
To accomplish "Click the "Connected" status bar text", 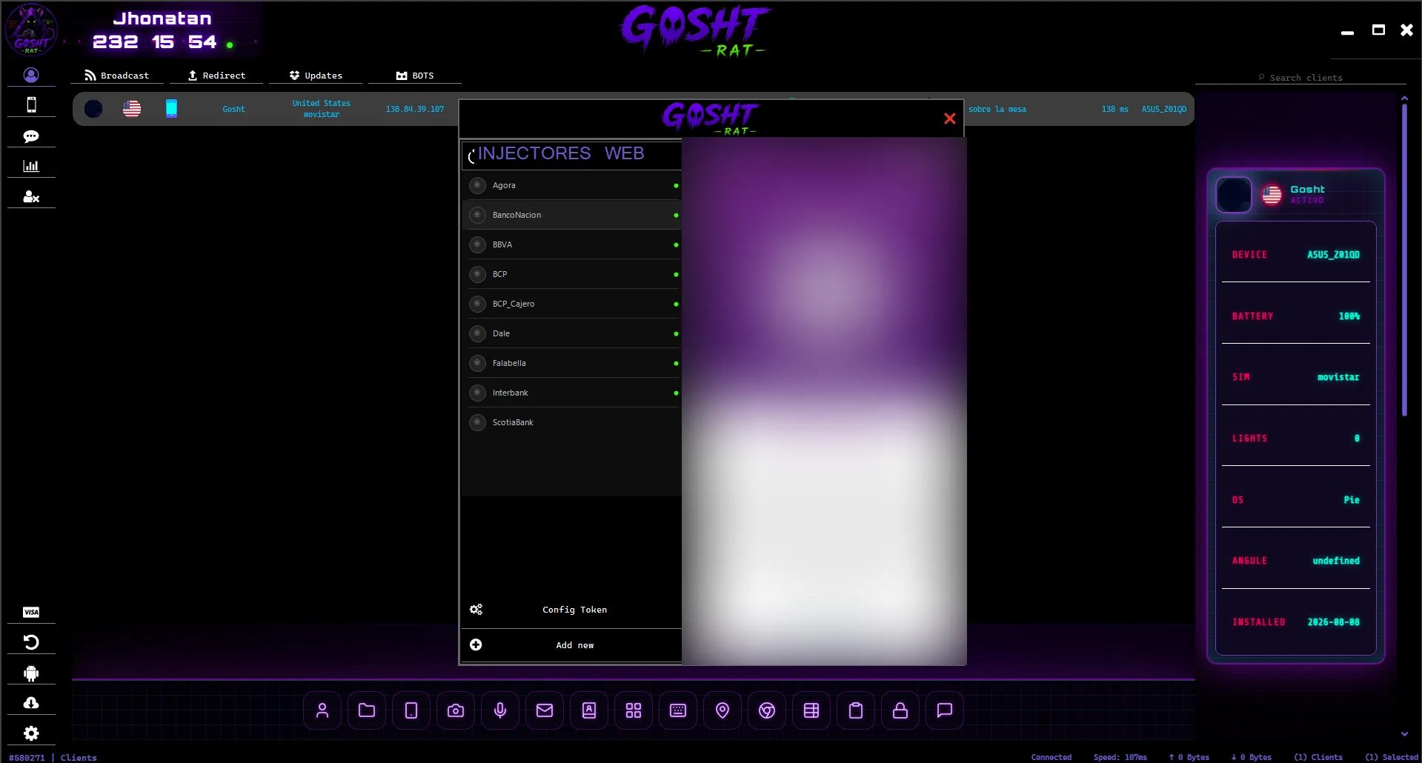I will 1051,757.
